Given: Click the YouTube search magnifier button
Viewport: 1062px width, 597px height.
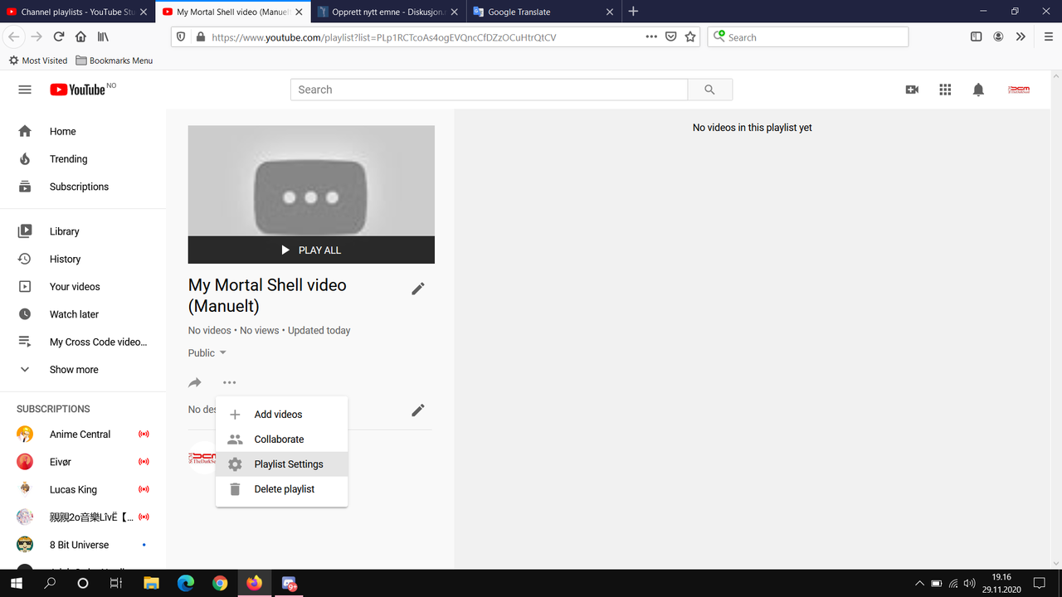Looking at the screenshot, I should (x=709, y=90).
